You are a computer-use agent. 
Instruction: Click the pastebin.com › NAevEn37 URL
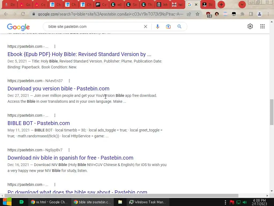(x=35, y=81)
